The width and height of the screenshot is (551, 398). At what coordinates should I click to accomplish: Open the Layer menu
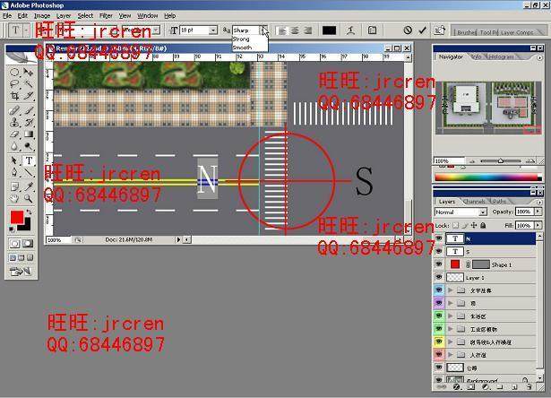(x=64, y=16)
